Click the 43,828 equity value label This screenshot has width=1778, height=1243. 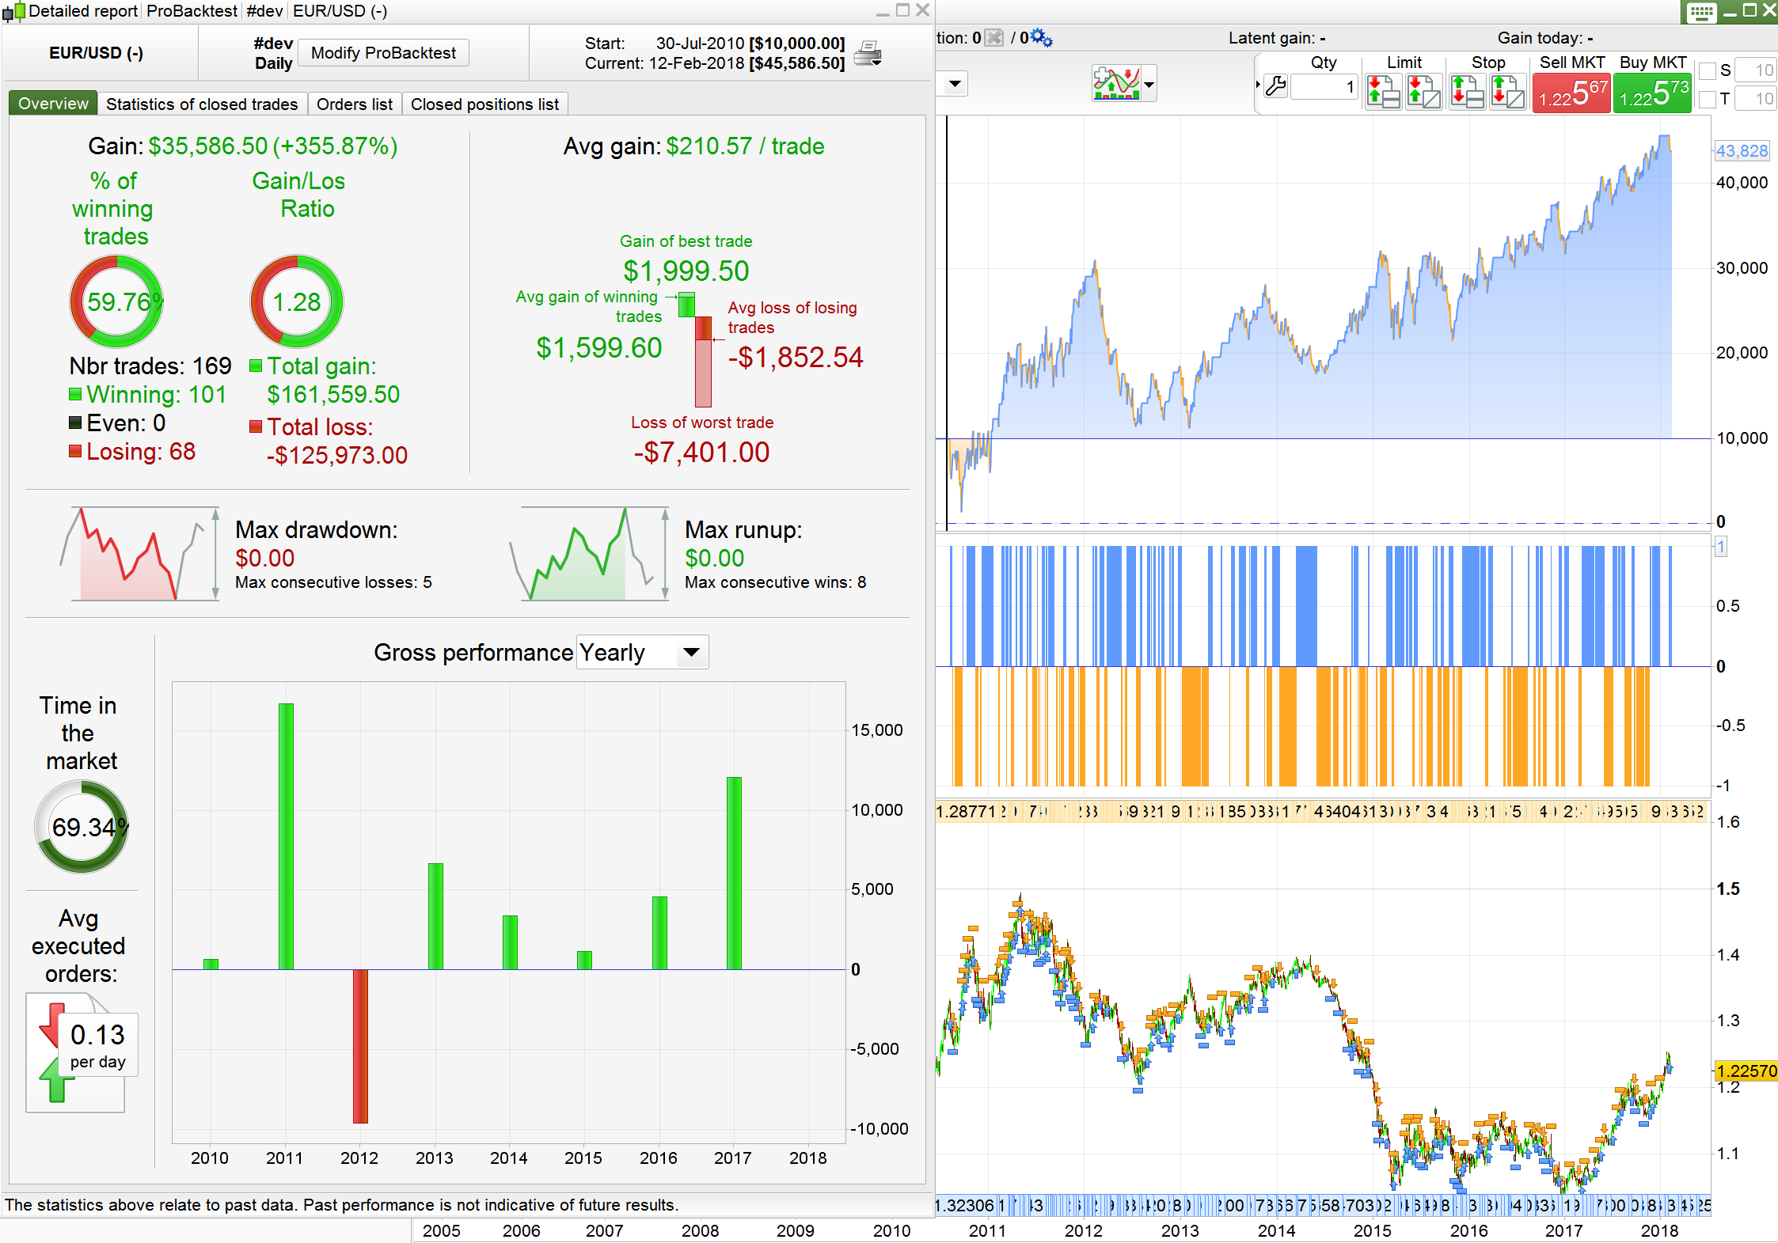(1742, 151)
